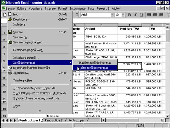Screen dimensions: 170x128
Task: Go to last sheet tab arrow
Action: [15, 120]
